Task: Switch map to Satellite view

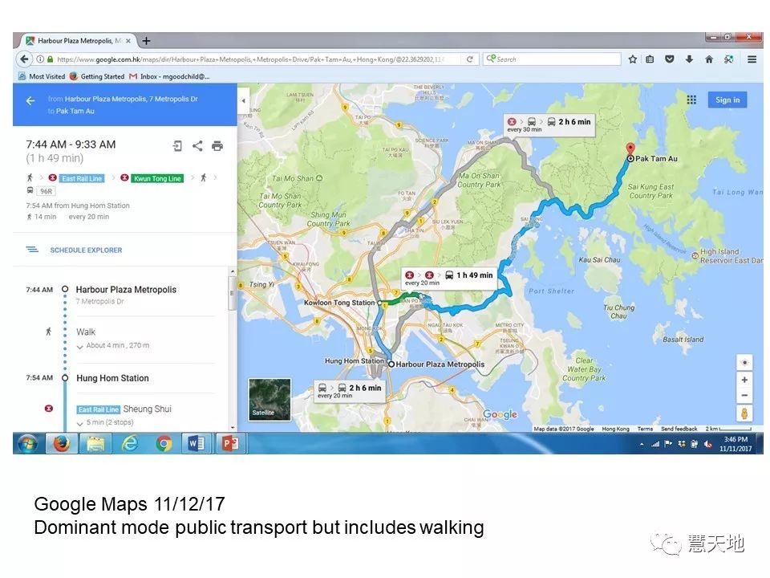Action: point(269,399)
